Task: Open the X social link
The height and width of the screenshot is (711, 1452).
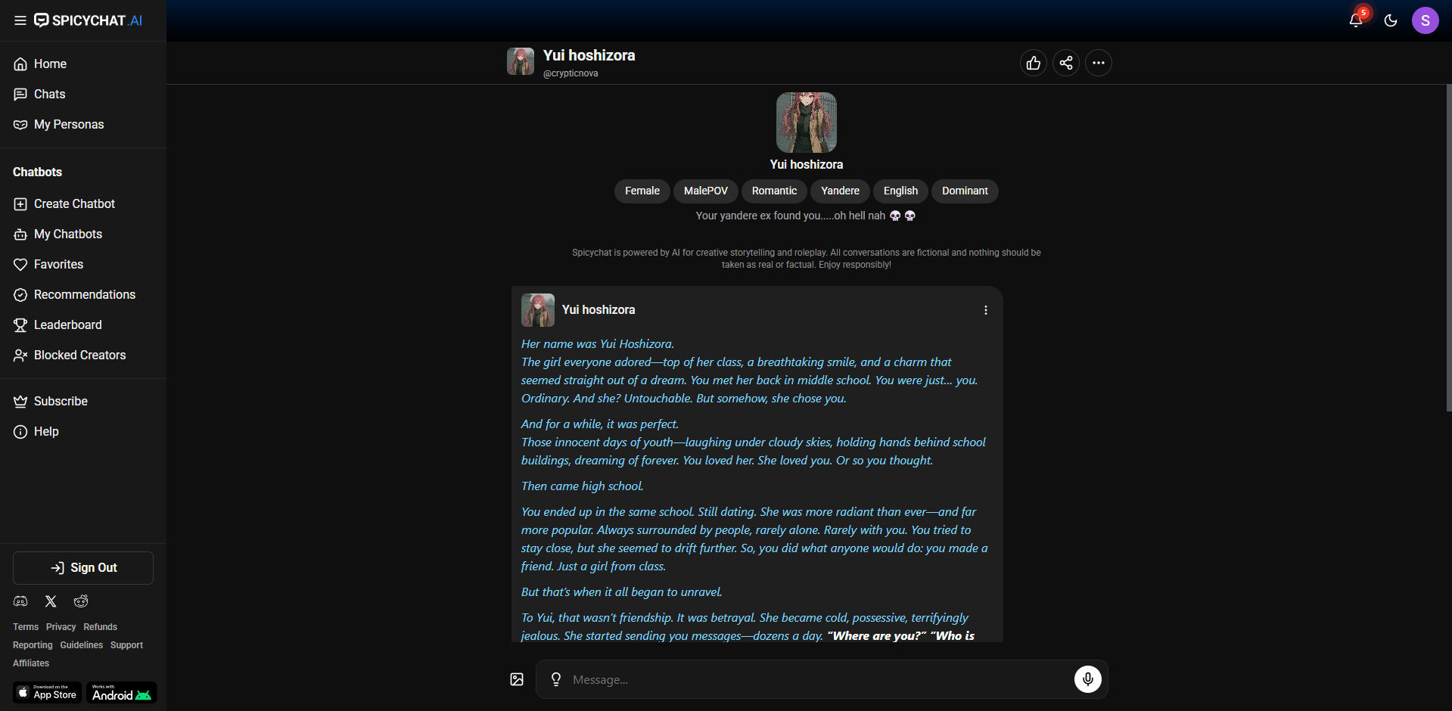Action: (51, 601)
